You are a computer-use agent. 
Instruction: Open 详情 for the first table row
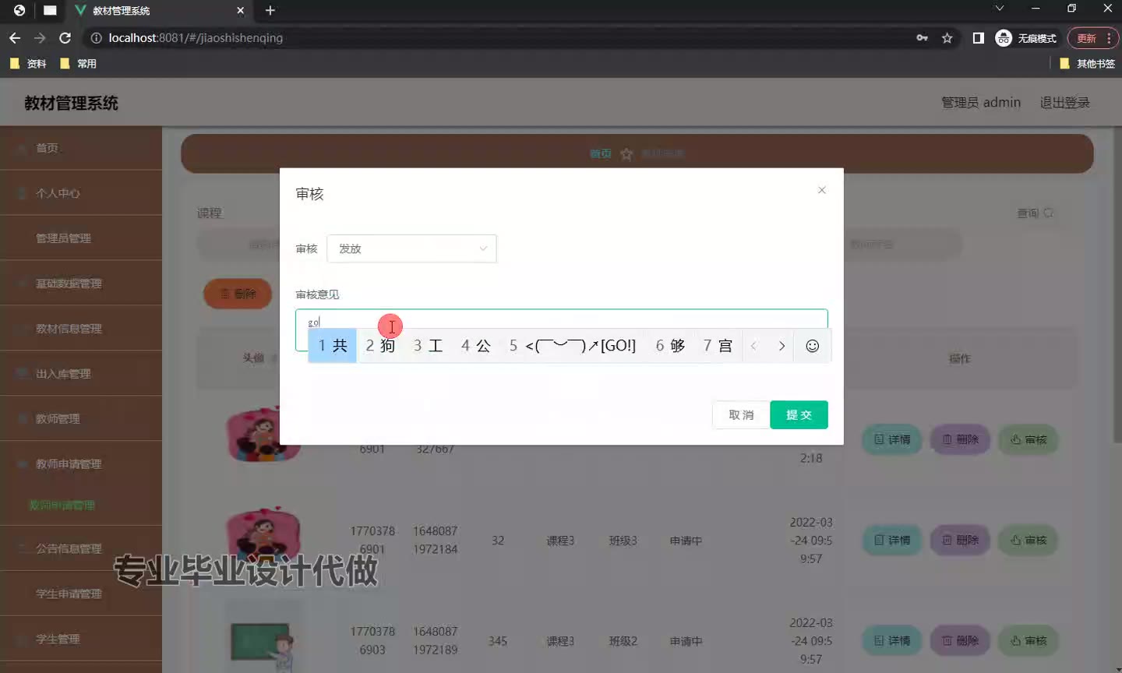(x=892, y=439)
